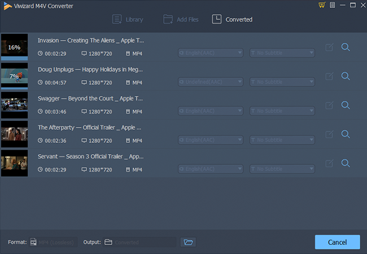Click the shopping cart purchase icon
Screen dimensions: 367x254
(322, 5)
